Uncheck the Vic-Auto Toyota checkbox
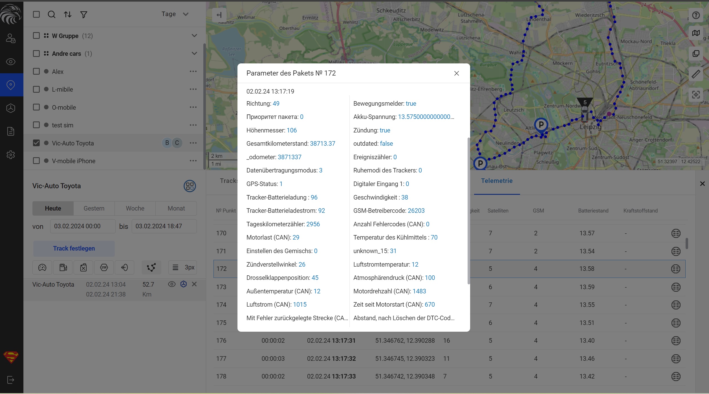Viewport: 709px width, 394px height. point(36,143)
